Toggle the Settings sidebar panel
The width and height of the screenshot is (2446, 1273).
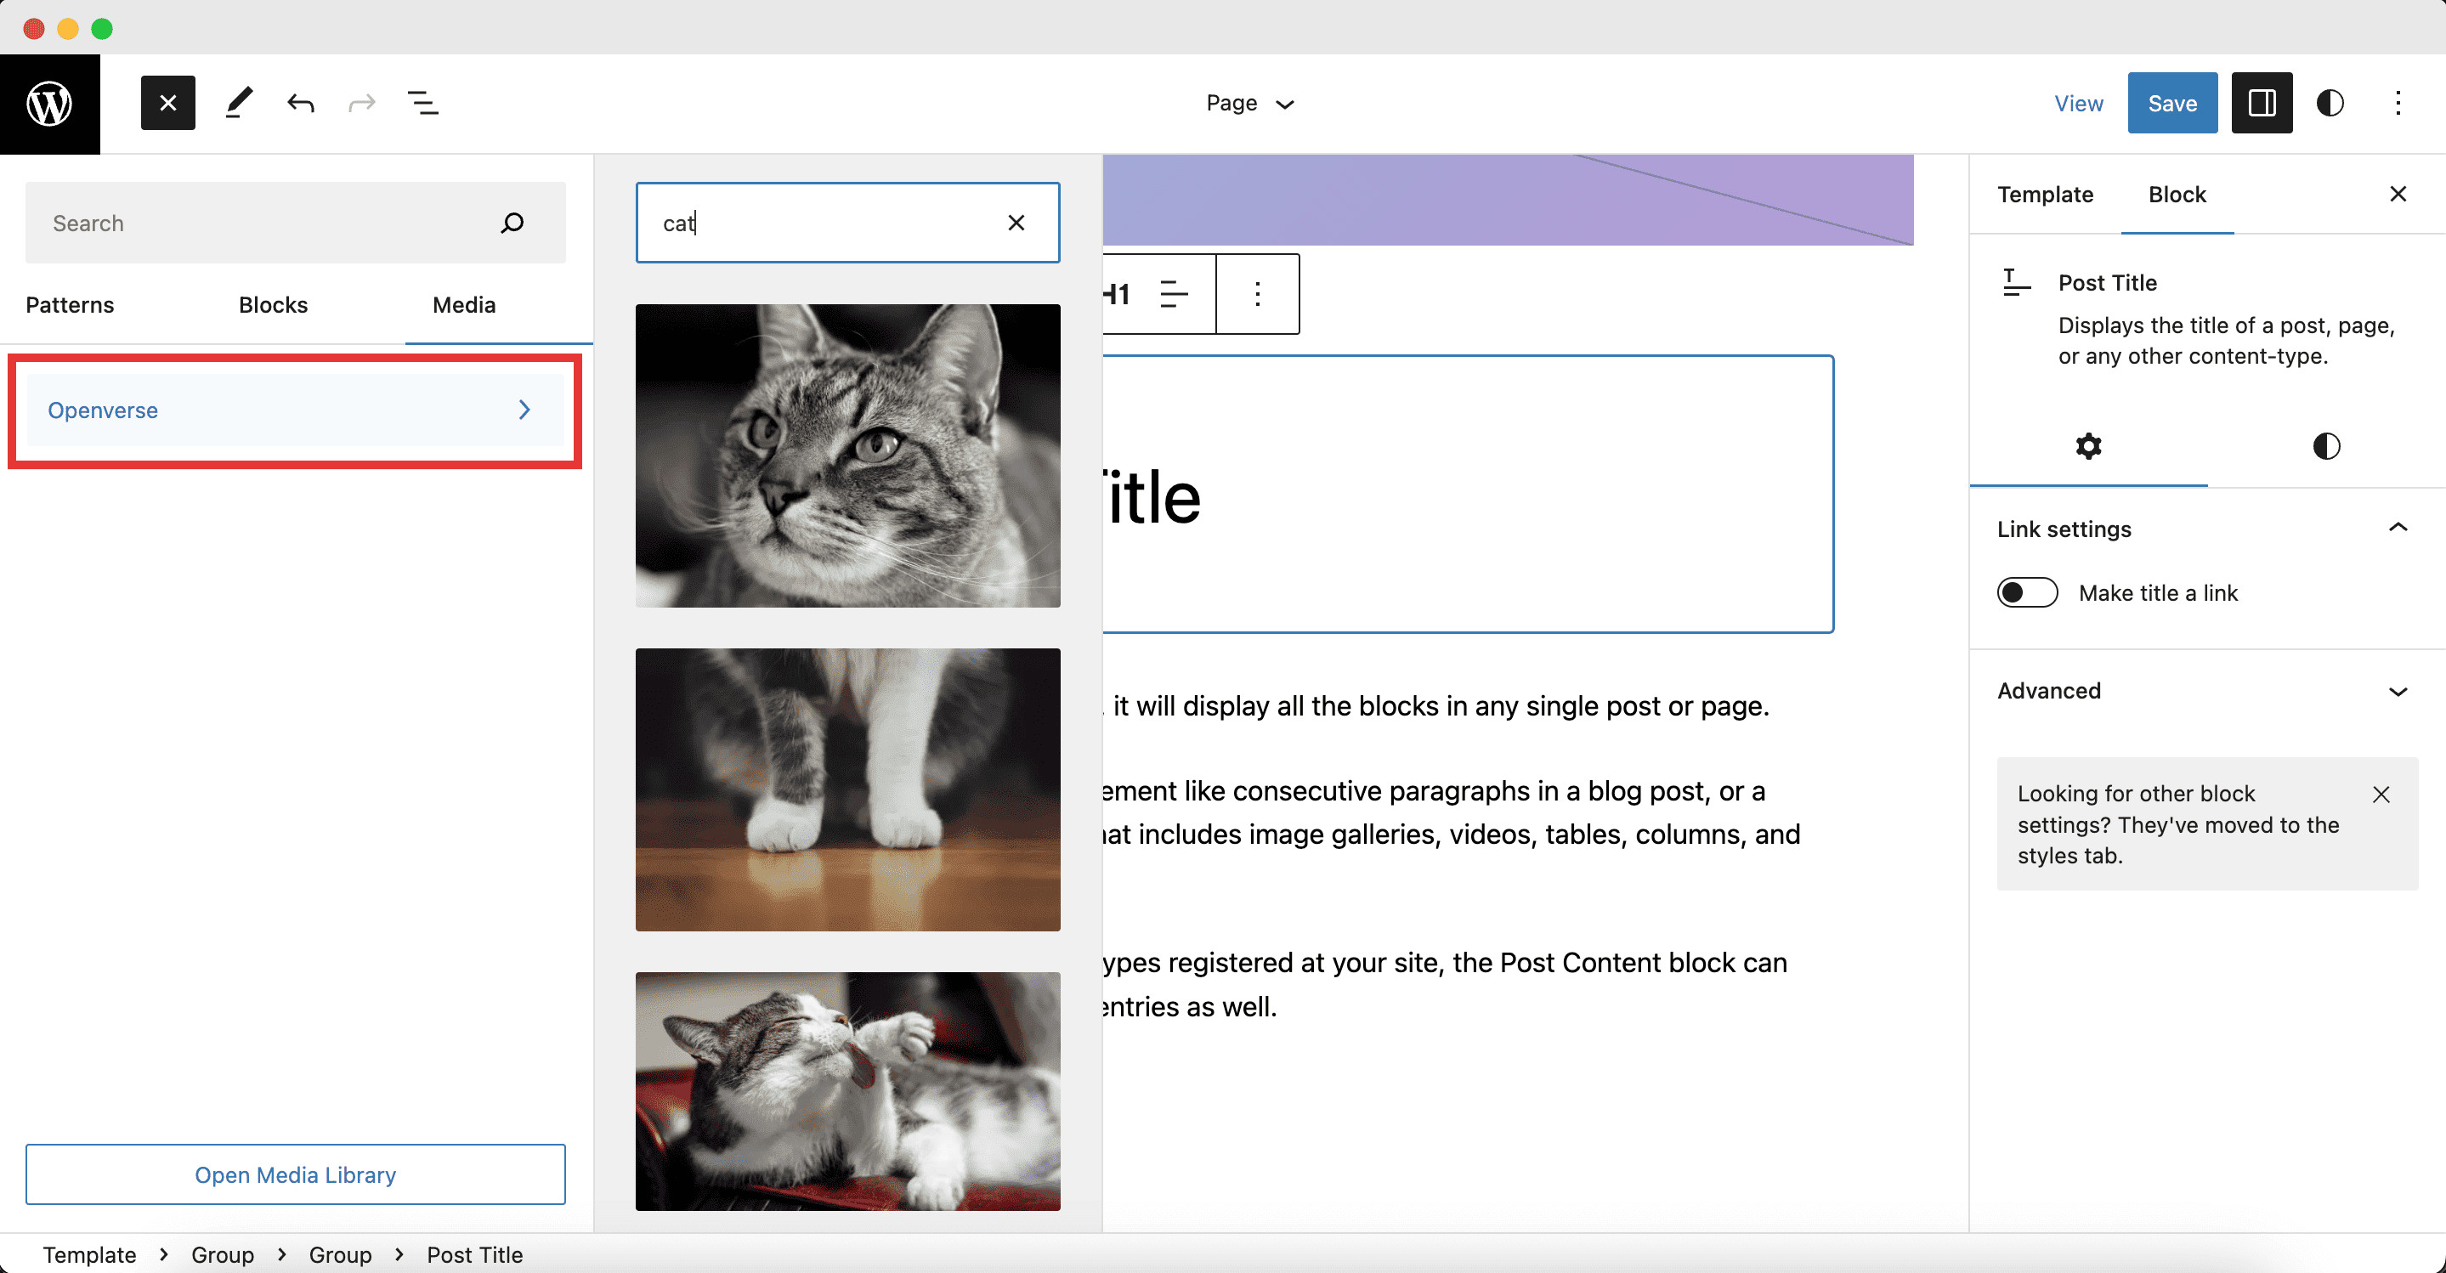[x=2262, y=103]
